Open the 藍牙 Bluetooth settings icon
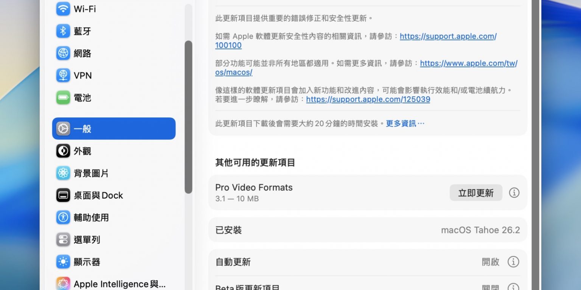The width and height of the screenshot is (581, 290). (63, 31)
